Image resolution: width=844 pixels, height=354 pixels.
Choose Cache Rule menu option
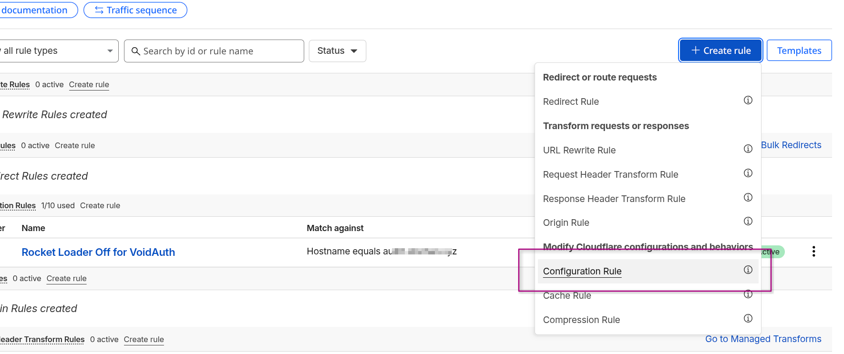tap(567, 296)
